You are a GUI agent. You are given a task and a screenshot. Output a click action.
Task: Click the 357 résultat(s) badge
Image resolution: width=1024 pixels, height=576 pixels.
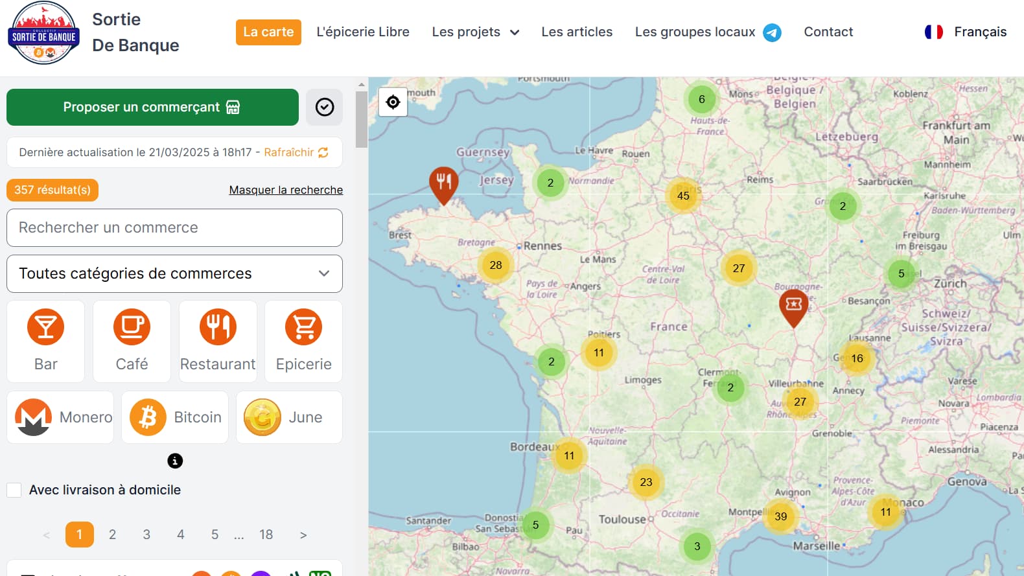[52, 190]
